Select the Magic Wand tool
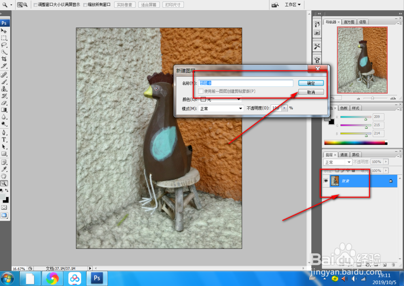This screenshot has width=404, height=286. click(x=4, y=52)
